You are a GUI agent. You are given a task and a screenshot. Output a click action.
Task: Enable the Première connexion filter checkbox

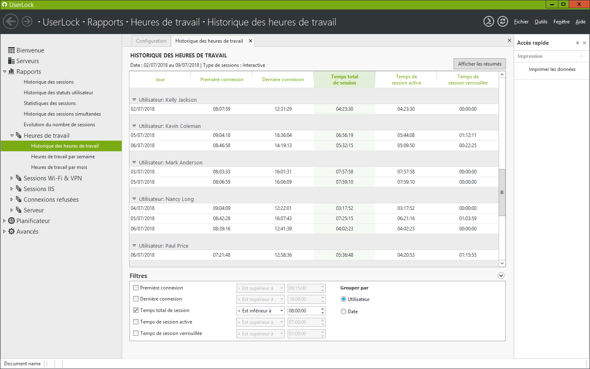coord(136,288)
